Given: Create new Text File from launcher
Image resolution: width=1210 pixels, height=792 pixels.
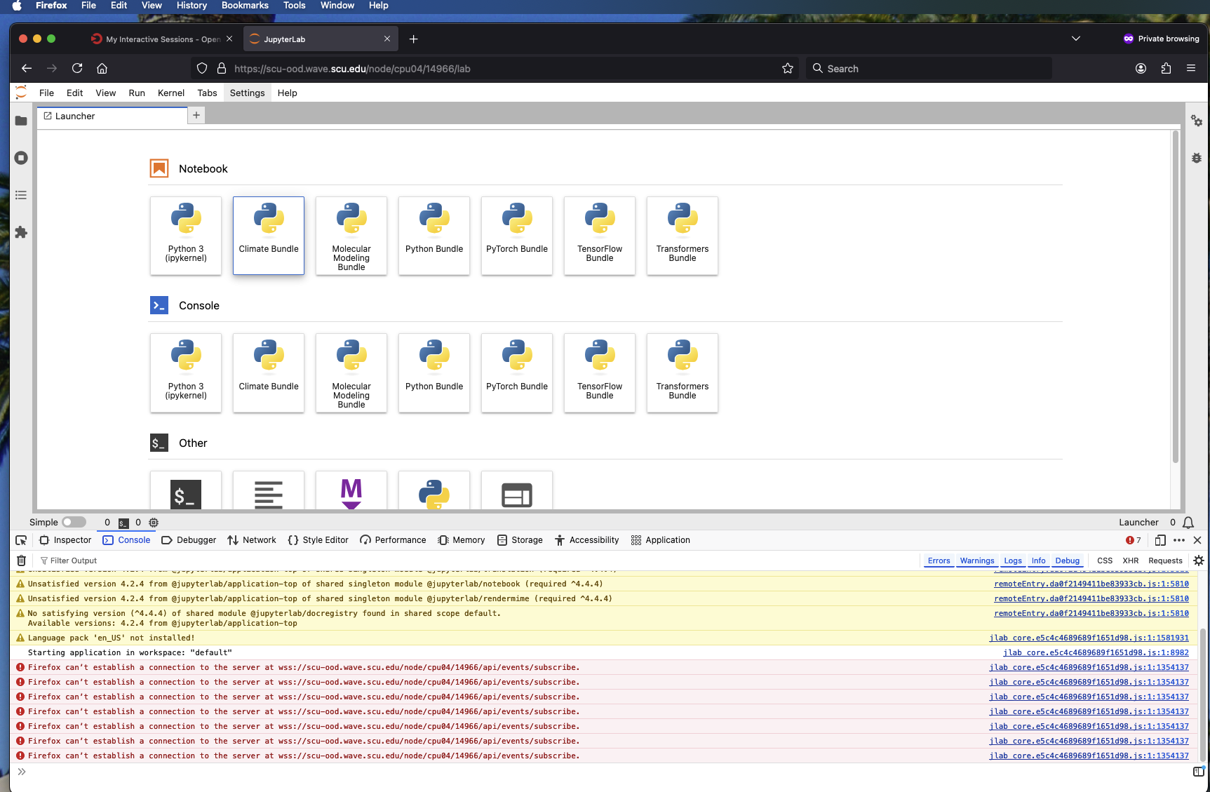Looking at the screenshot, I should tap(269, 490).
